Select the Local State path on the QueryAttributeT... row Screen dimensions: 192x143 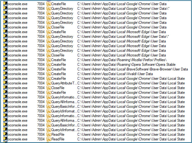[131, 83]
